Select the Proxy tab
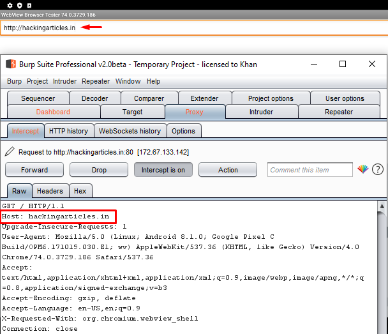 click(195, 112)
